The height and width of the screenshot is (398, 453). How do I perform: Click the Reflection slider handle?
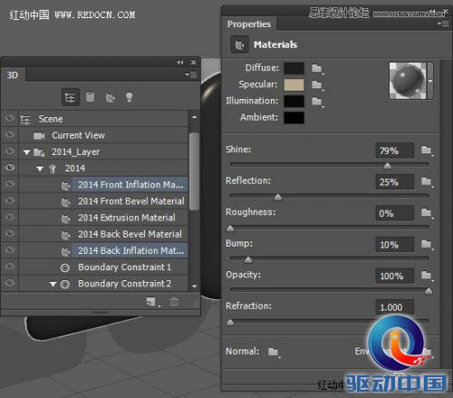click(x=278, y=198)
